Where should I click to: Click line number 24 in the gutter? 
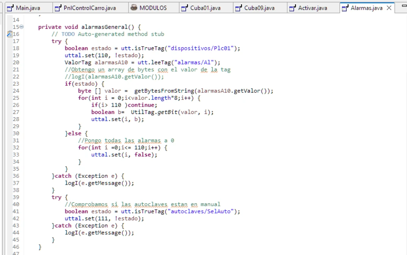16,91
